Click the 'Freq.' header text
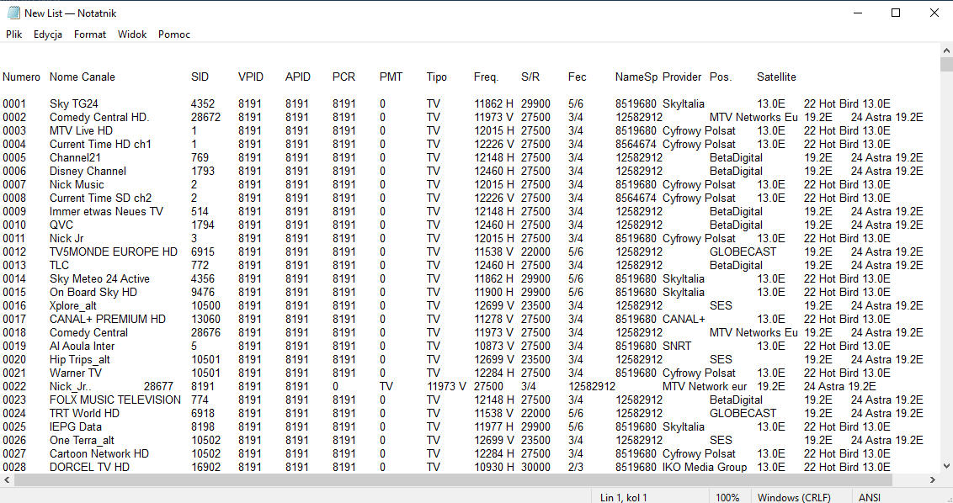 coord(486,77)
